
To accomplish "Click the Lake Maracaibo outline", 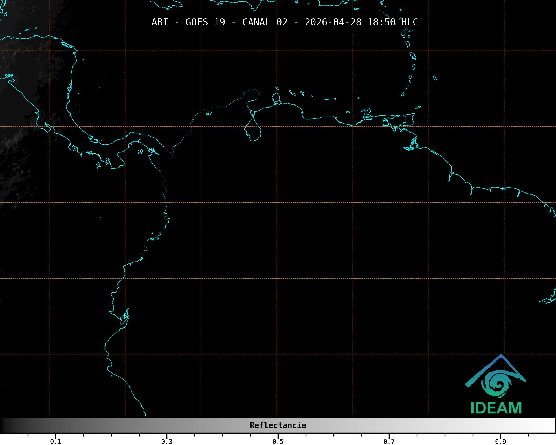I will 253,130.
